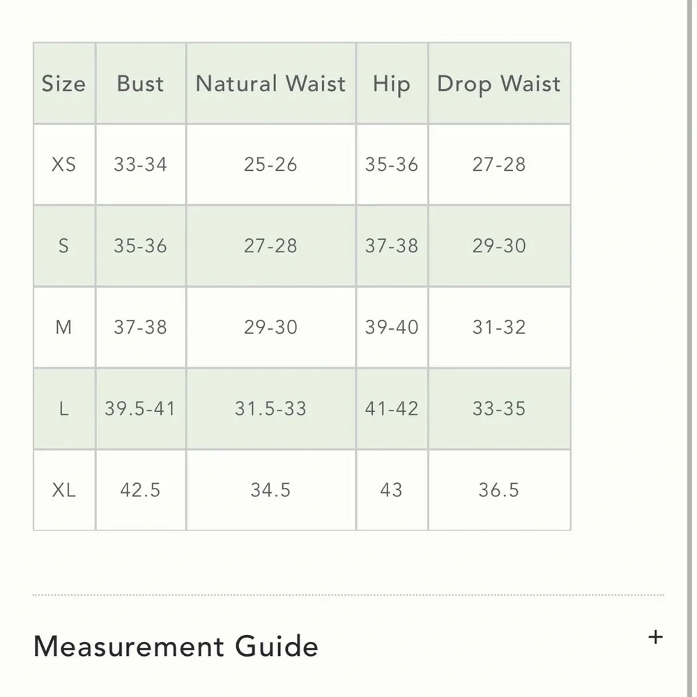Select the Size column header

point(63,84)
